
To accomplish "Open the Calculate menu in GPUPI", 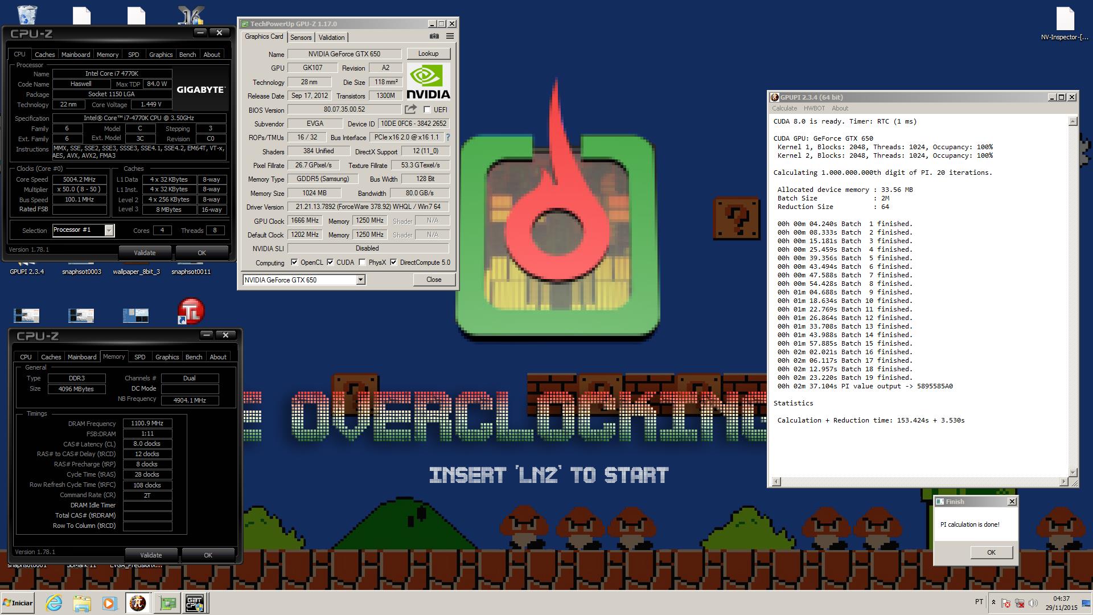I will pyautogui.click(x=784, y=108).
